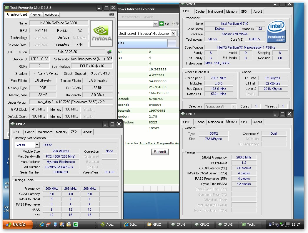Click the Driver Version field in GPU-Z

click(x=71, y=102)
